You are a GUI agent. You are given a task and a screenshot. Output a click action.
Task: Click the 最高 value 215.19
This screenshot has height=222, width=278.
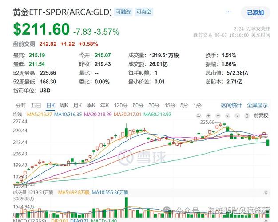click(37, 55)
